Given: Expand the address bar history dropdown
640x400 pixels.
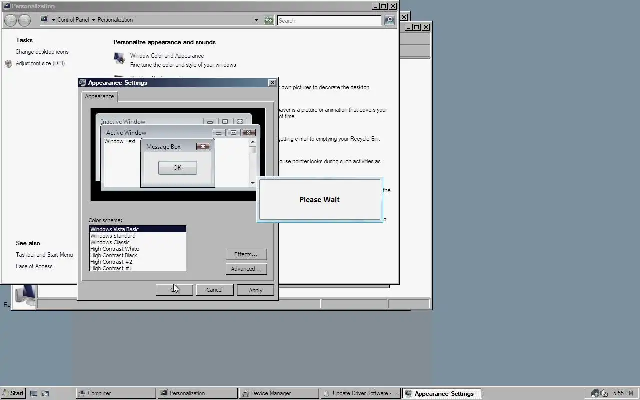Looking at the screenshot, I should point(256,20).
